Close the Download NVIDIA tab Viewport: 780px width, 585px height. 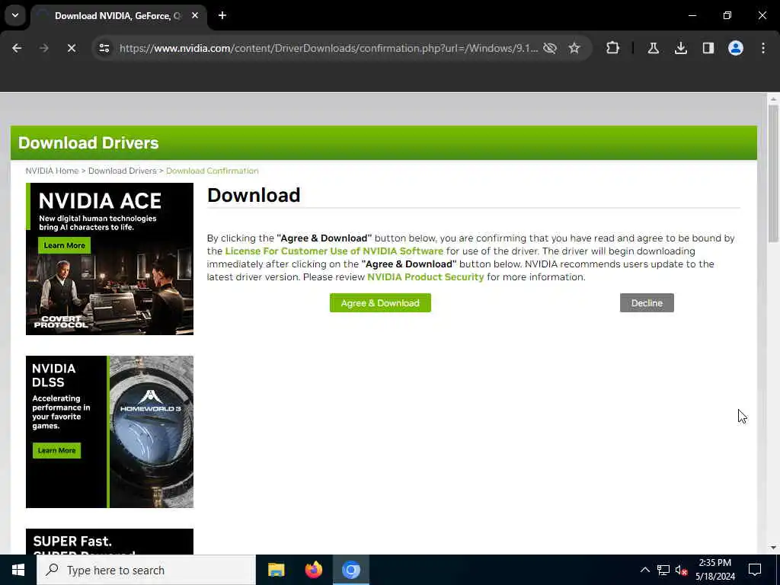(x=195, y=15)
